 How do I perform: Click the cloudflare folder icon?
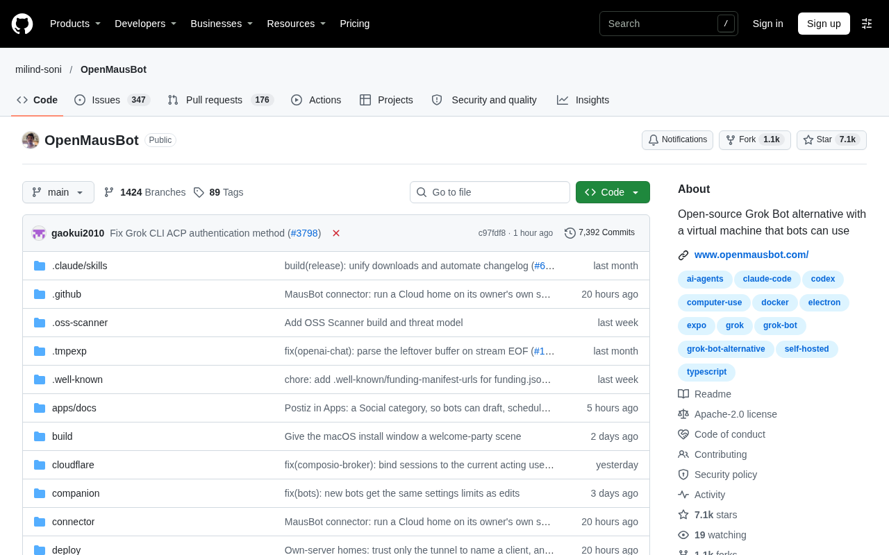tap(40, 465)
